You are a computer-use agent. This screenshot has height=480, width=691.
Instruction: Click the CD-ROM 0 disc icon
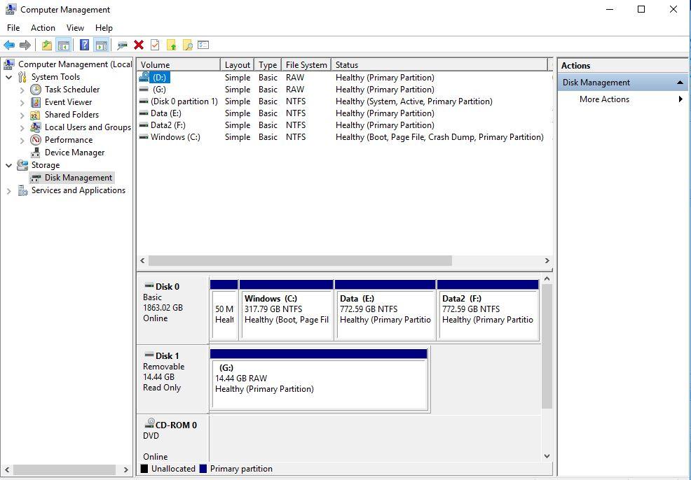click(x=150, y=424)
